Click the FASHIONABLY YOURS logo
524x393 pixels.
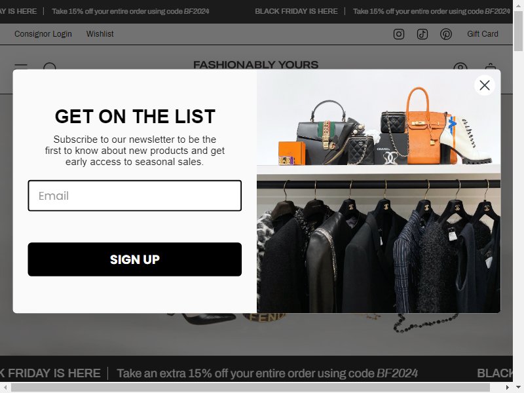coord(255,65)
